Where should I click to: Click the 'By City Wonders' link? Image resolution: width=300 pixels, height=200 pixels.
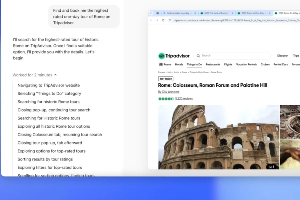point(168,92)
